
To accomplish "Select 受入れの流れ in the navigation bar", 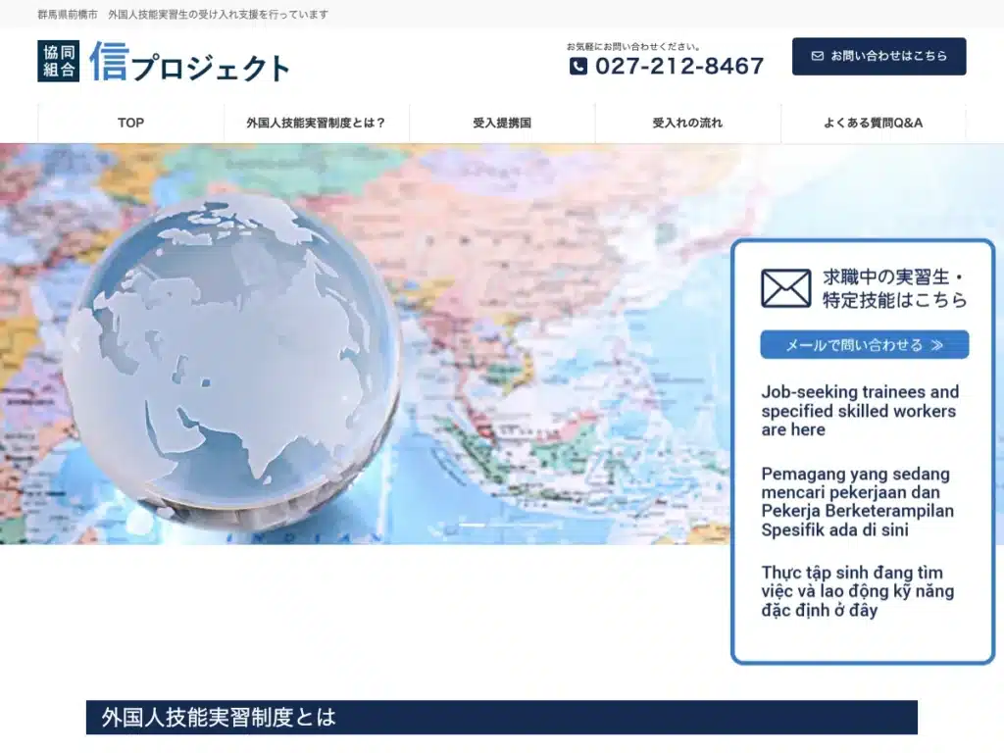I will pos(687,123).
